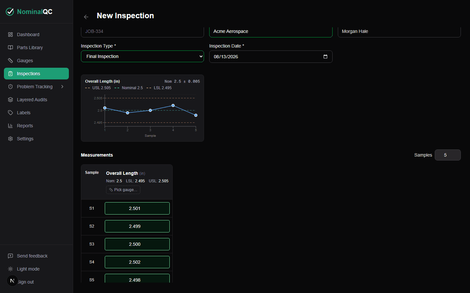
Task: Click Send feedback link
Action: (x=36, y=256)
